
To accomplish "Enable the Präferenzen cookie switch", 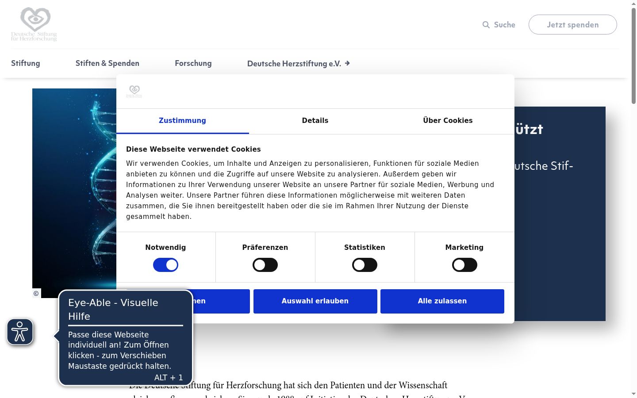I will coord(265,265).
